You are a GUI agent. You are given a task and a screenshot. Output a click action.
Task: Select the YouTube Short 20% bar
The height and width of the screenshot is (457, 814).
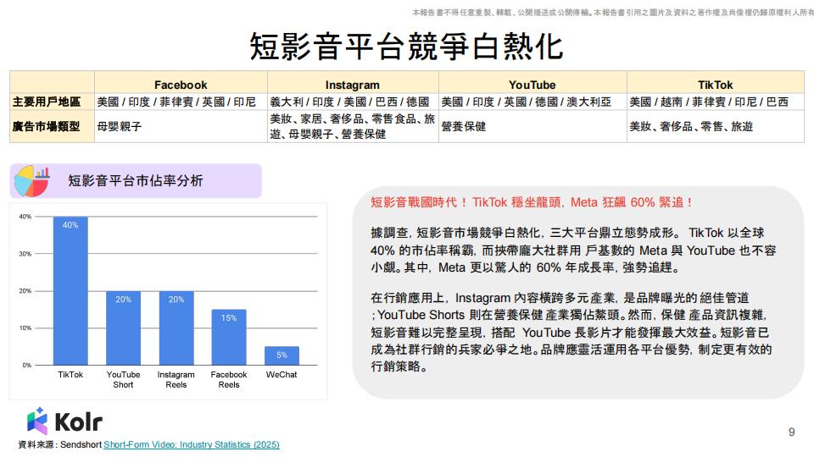coord(123,328)
